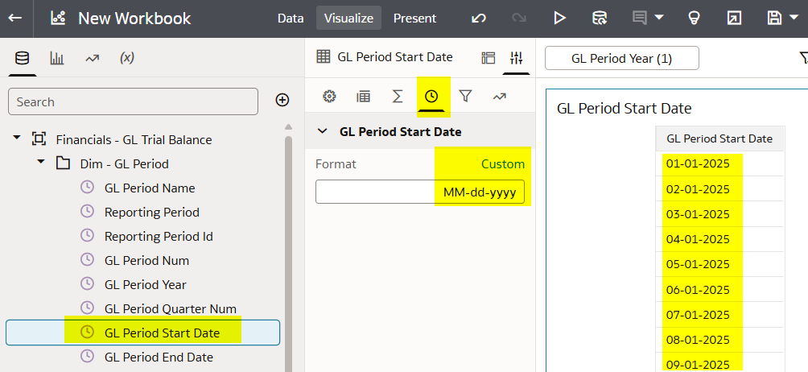This screenshot has width=808, height=372.
Task: Click the add data plus button
Action: pyautogui.click(x=282, y=100)
